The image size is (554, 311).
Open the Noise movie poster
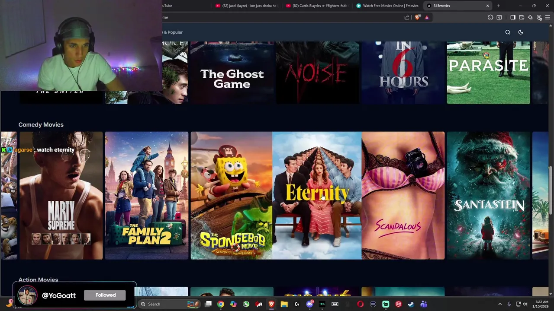click(317, 73)
